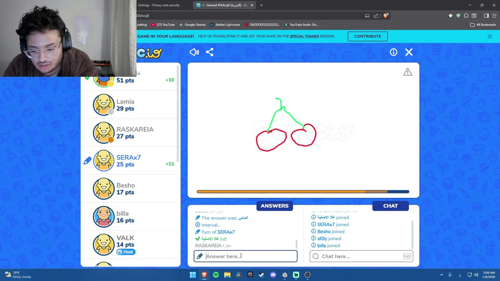This screenshot has width=500, height=281.
Task: Focus the 'Chat here' input field
Action: point(361,256)
